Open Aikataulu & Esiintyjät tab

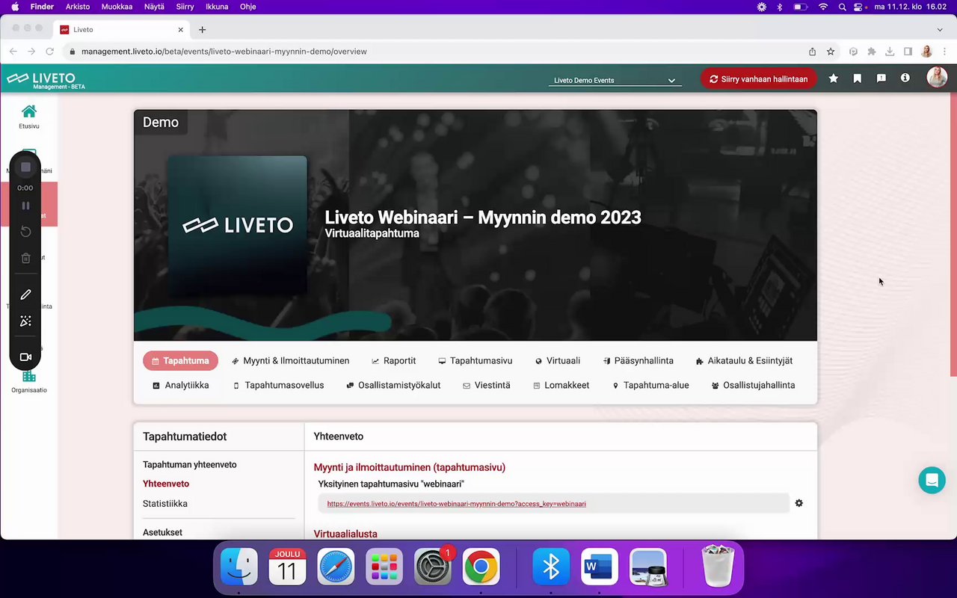[x=744, y=361]
